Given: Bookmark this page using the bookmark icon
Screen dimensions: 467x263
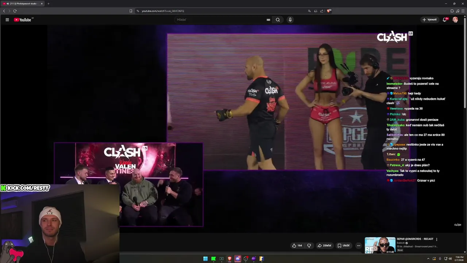Looking at the screenshot, I should [131, 11].
